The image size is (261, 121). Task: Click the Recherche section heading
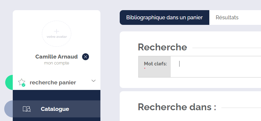point(163,47)
